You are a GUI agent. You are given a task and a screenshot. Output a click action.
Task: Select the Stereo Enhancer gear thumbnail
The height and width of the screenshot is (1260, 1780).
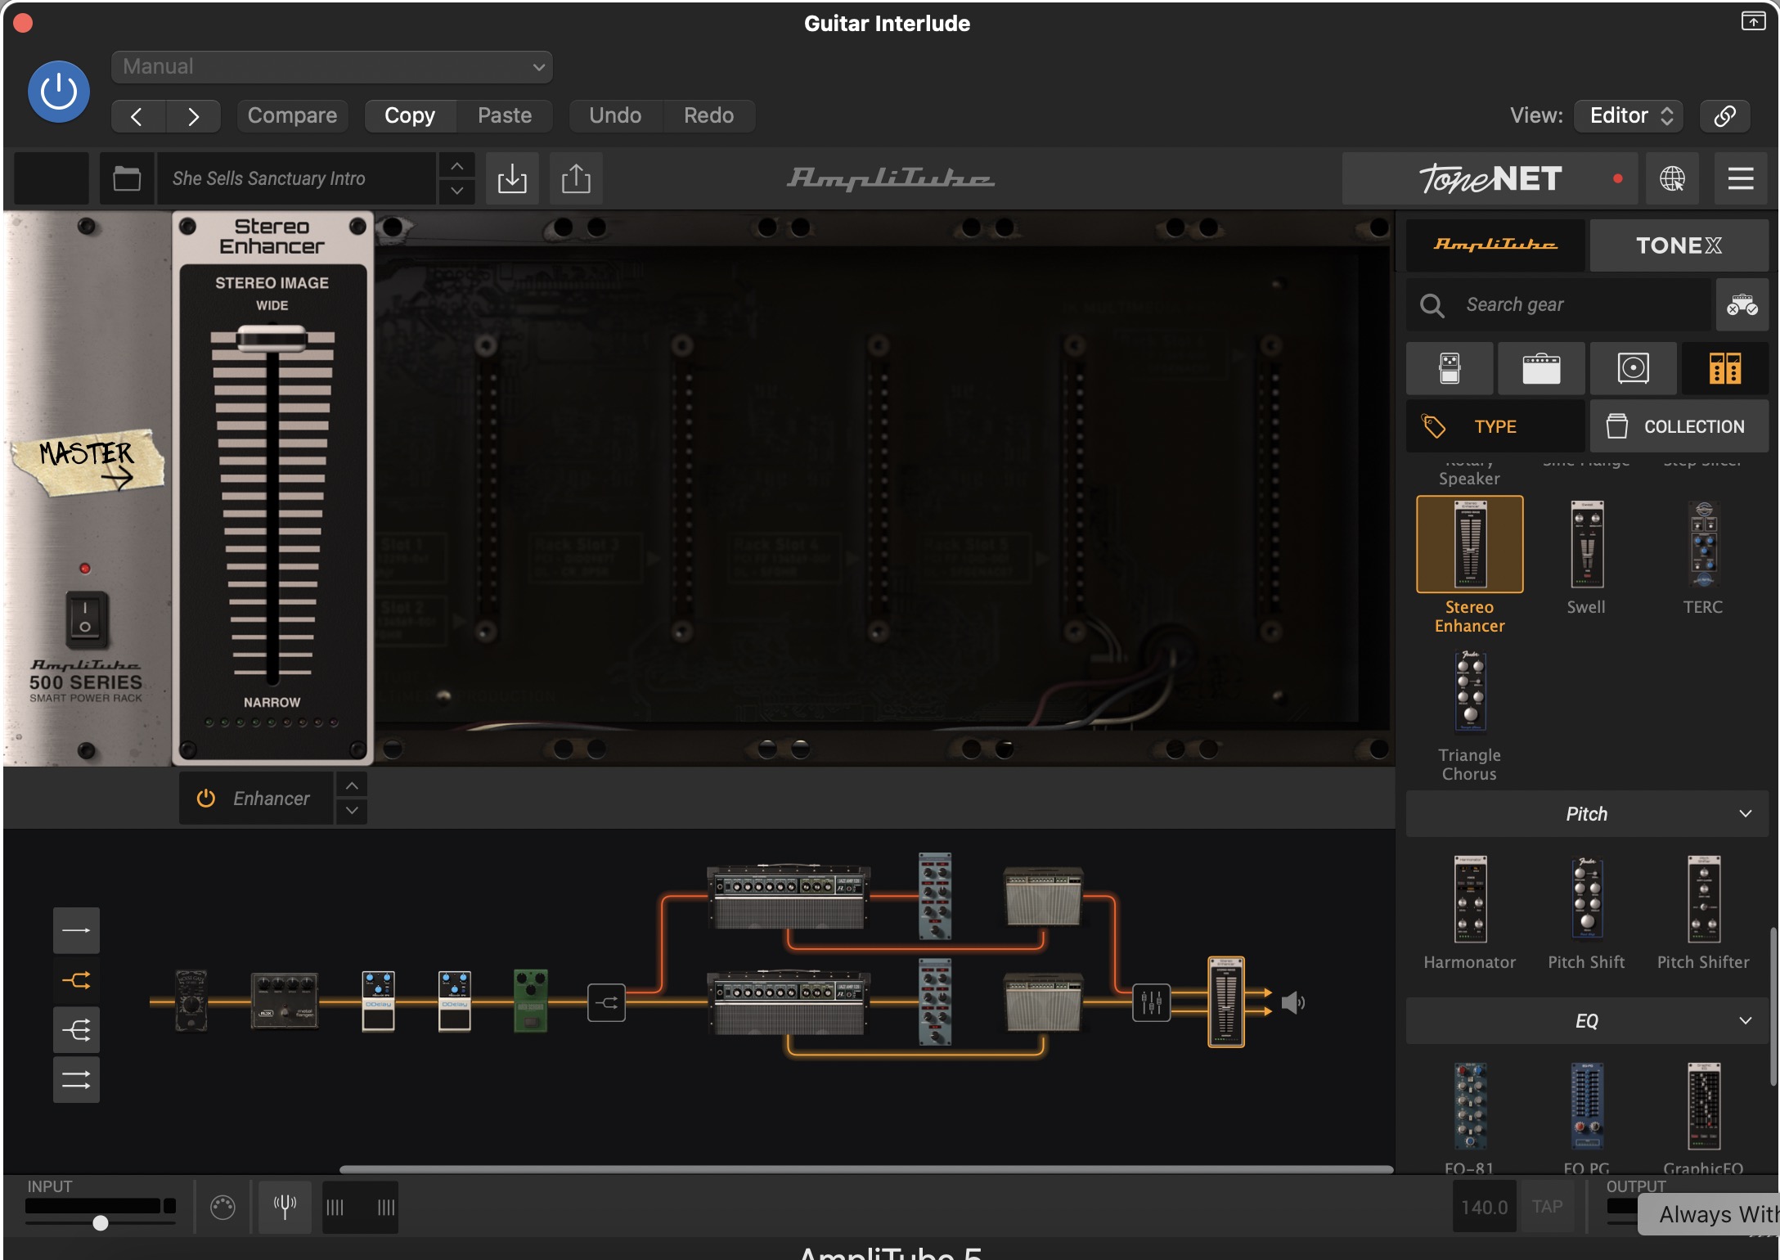[x=1470, y=544]
